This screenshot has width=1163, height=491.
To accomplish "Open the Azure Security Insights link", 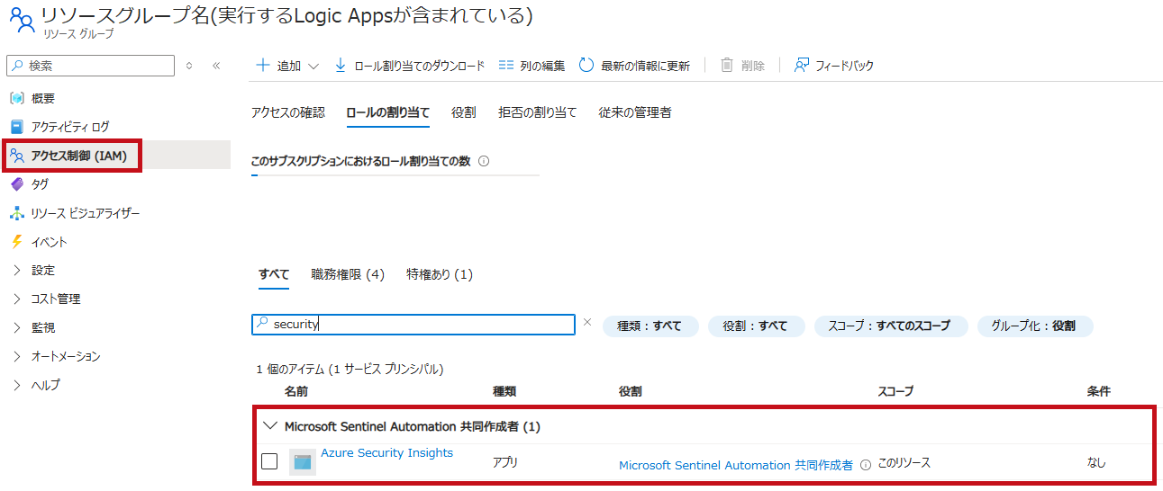I will point(387,452).
